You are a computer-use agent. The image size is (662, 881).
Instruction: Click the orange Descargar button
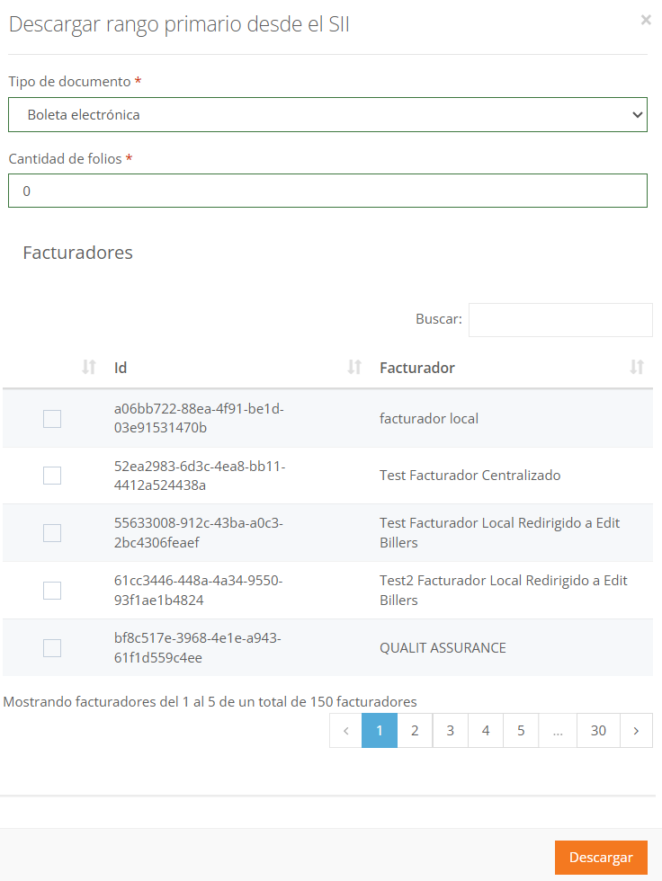[601, 858]
